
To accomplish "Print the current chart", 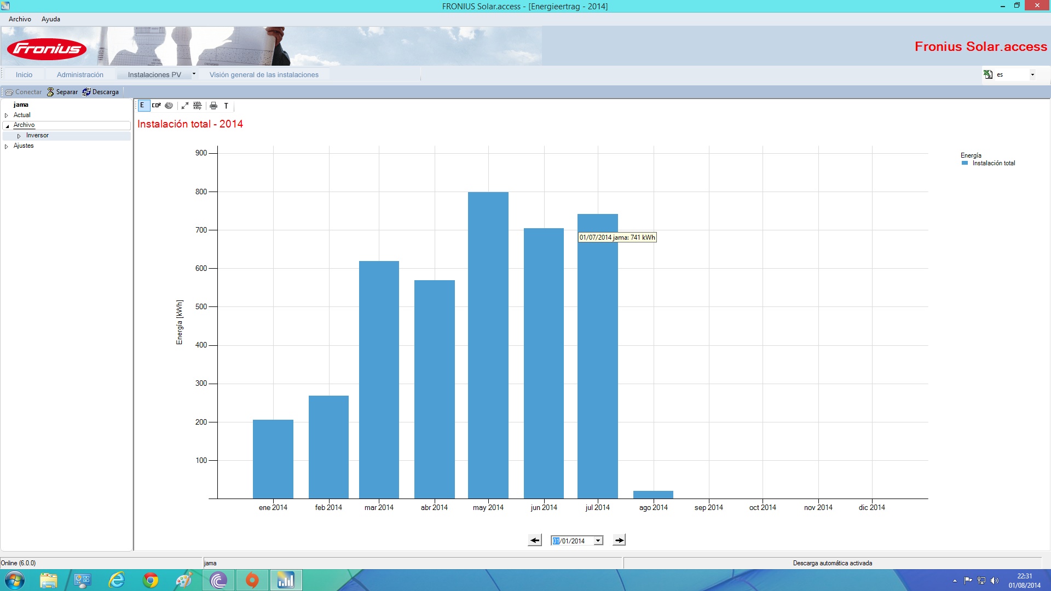I will pos(213,106).
